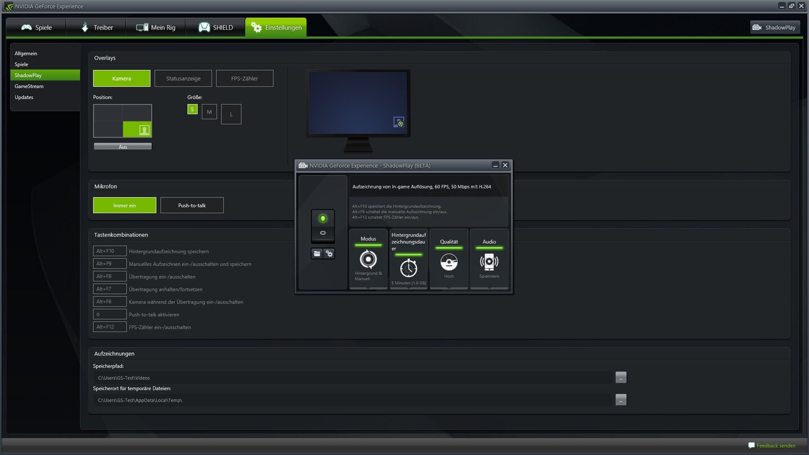Select the Einstellungen tab
This screenshot has height=455, width=809.
tap(276, 28)
